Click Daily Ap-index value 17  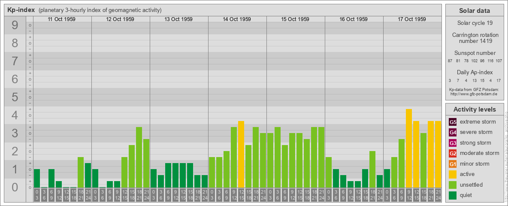499,80
